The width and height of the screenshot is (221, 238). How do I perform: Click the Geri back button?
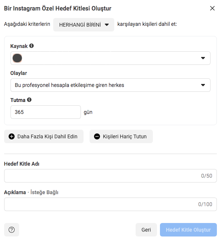(x=146, y=230)
